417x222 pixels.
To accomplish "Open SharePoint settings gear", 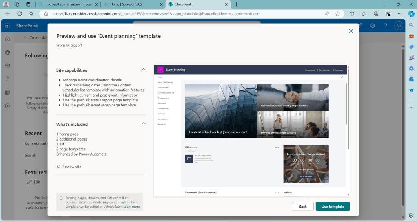I will [x=373, y=26].
